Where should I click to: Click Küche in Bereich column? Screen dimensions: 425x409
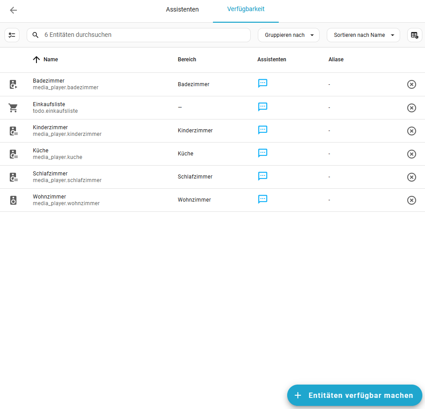click(x=185, y=154)
